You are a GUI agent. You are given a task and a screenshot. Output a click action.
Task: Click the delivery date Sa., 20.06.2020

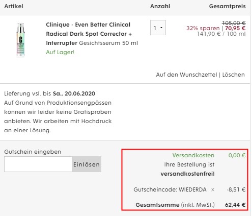click(74, 93)
